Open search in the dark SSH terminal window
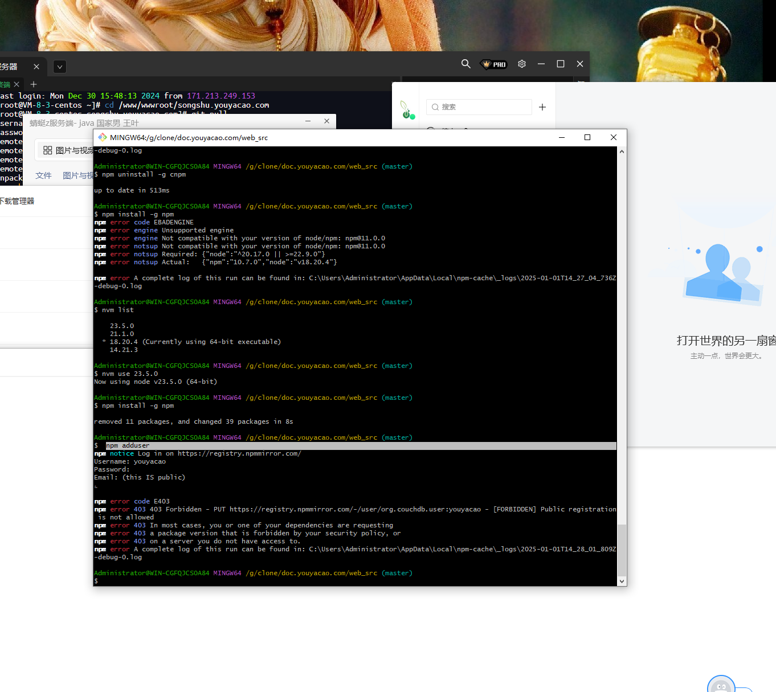This screenshot has width=776, height=692. [x=465, y=64]
